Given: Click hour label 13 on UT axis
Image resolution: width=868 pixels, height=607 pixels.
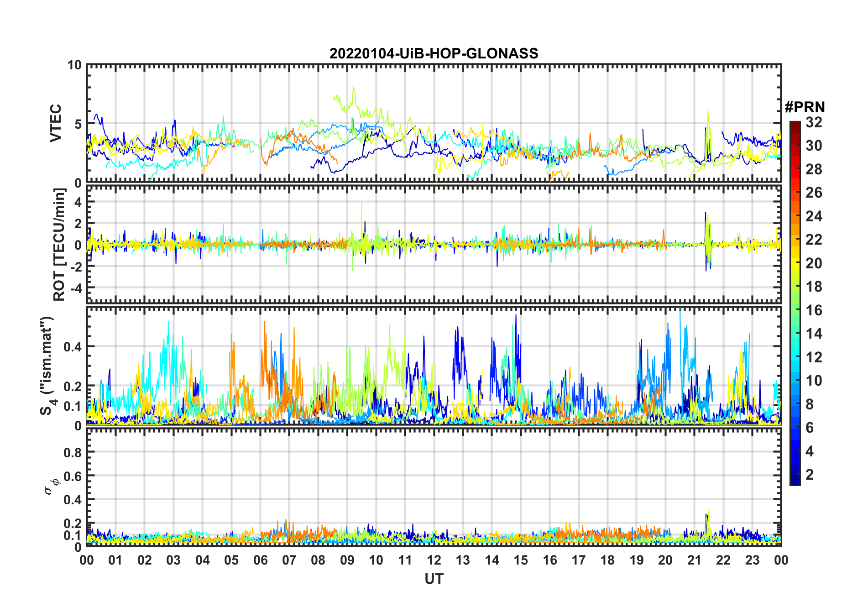Looking at the screenshot, I should (x=463, y=560).
